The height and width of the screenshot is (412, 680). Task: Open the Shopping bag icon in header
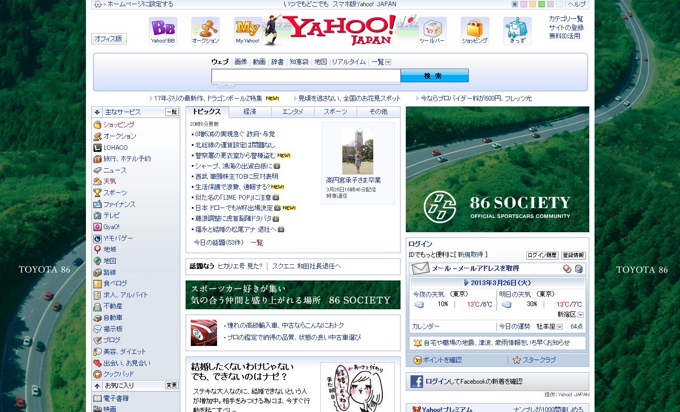point(474,30)
